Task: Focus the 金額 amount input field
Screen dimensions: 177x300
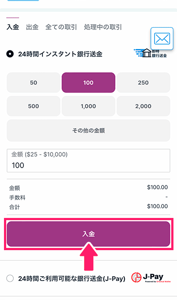Action: [88, 161]
